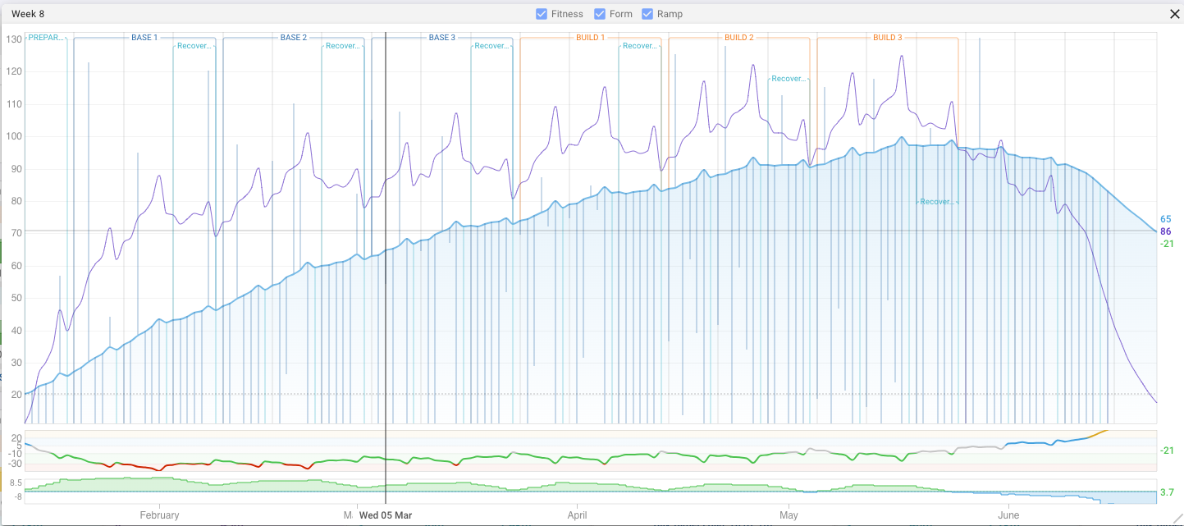Click the purple value 86
1184x526 pixels.
coord(1165,231)
